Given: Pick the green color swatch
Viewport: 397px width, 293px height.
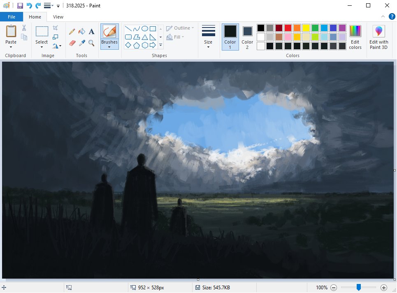Looking at the screenshot, I should pyautogui.click(x=315, y=28).
